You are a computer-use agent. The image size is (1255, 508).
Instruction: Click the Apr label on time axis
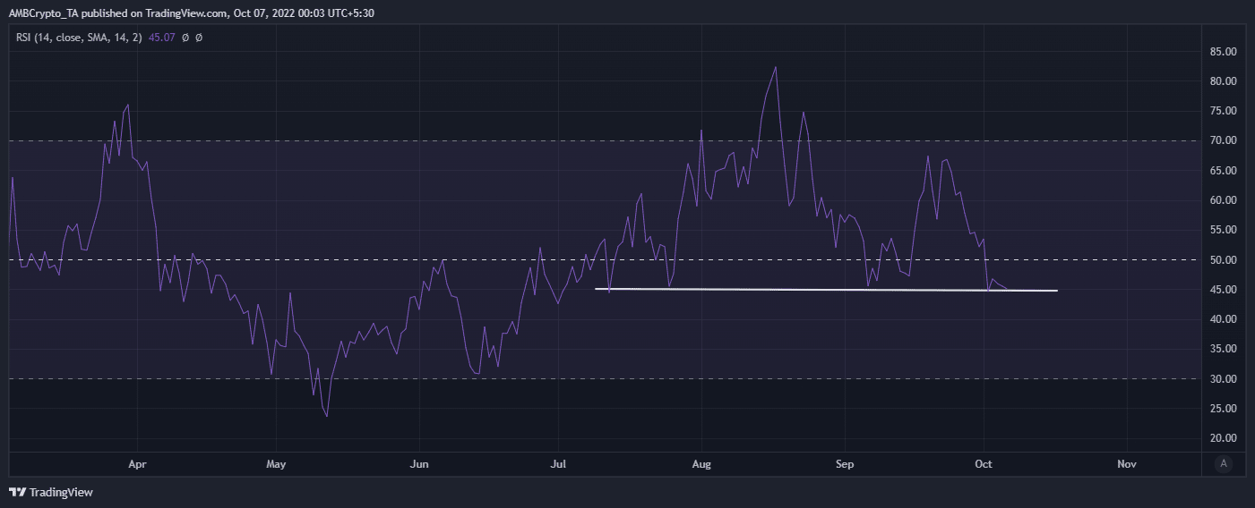(137, 464)
